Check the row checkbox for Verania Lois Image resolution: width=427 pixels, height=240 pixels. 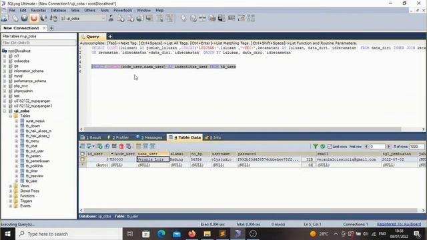tap(82, 159)
